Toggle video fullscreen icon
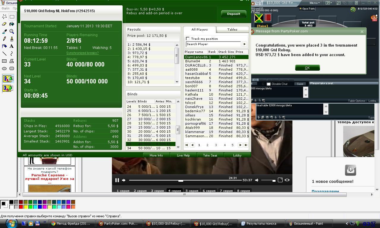Viewport: 380px width, 228px height. (x=280, y=180)
